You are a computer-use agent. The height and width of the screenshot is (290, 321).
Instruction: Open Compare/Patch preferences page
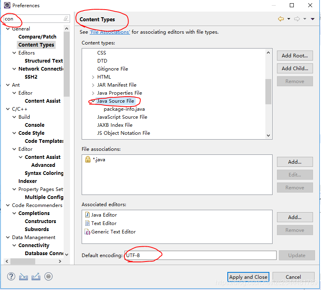[37, 37]
